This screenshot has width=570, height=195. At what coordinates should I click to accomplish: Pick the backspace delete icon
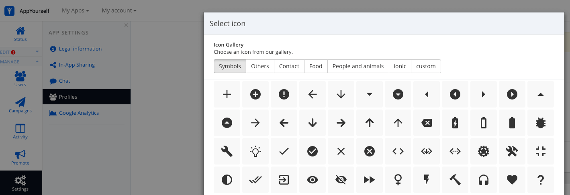(427, 123)
